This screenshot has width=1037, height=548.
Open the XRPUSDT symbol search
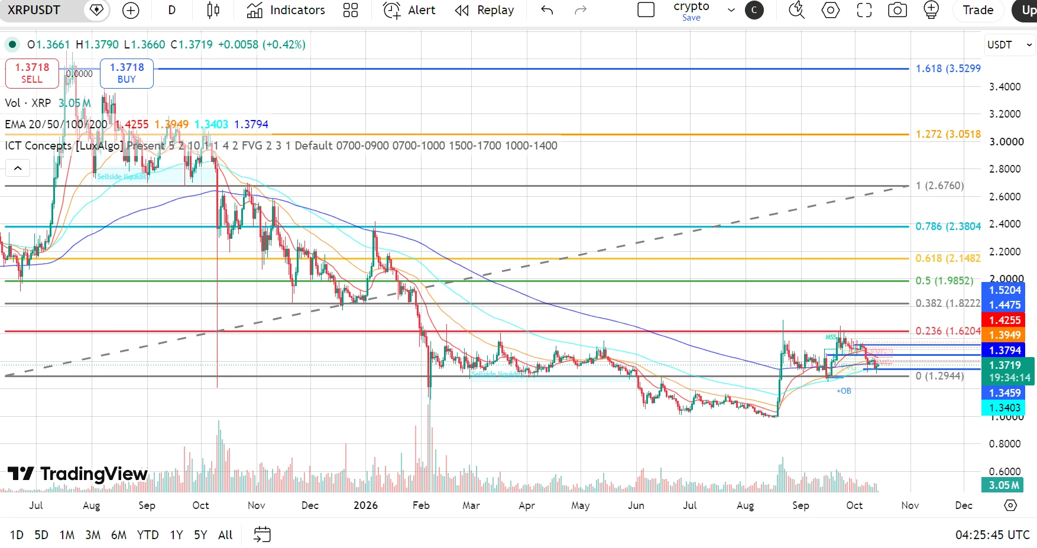point(34,10)
